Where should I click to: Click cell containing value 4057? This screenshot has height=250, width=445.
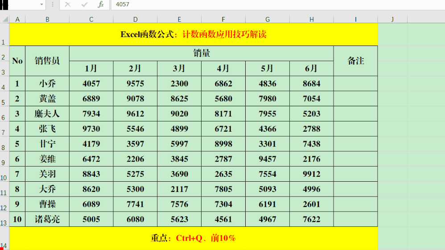coord(91,83)
